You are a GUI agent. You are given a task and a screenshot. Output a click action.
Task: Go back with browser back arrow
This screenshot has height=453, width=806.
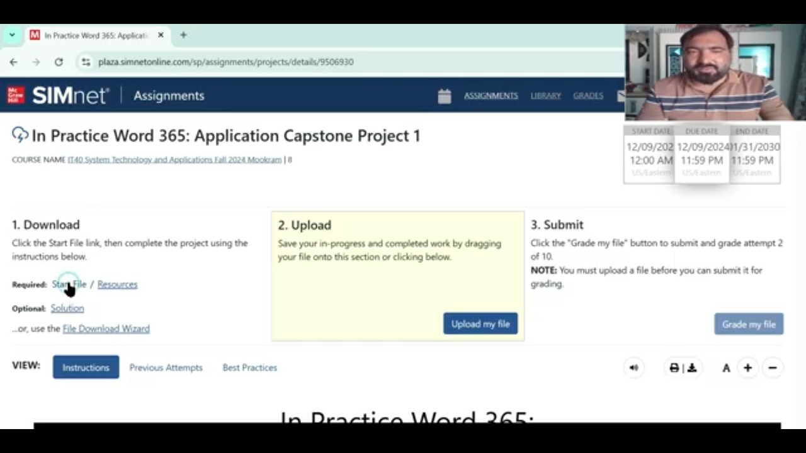13,62
